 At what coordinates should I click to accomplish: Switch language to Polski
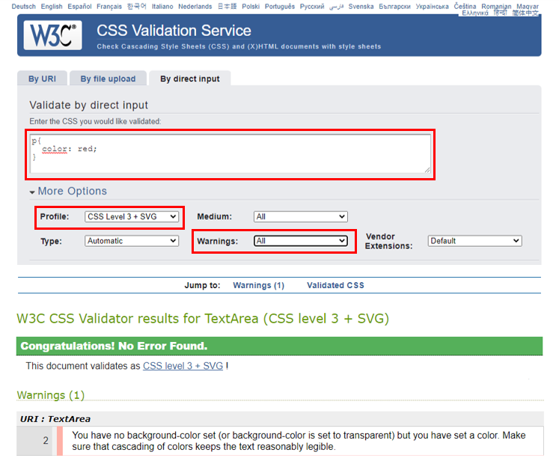[x=251, y=7]
